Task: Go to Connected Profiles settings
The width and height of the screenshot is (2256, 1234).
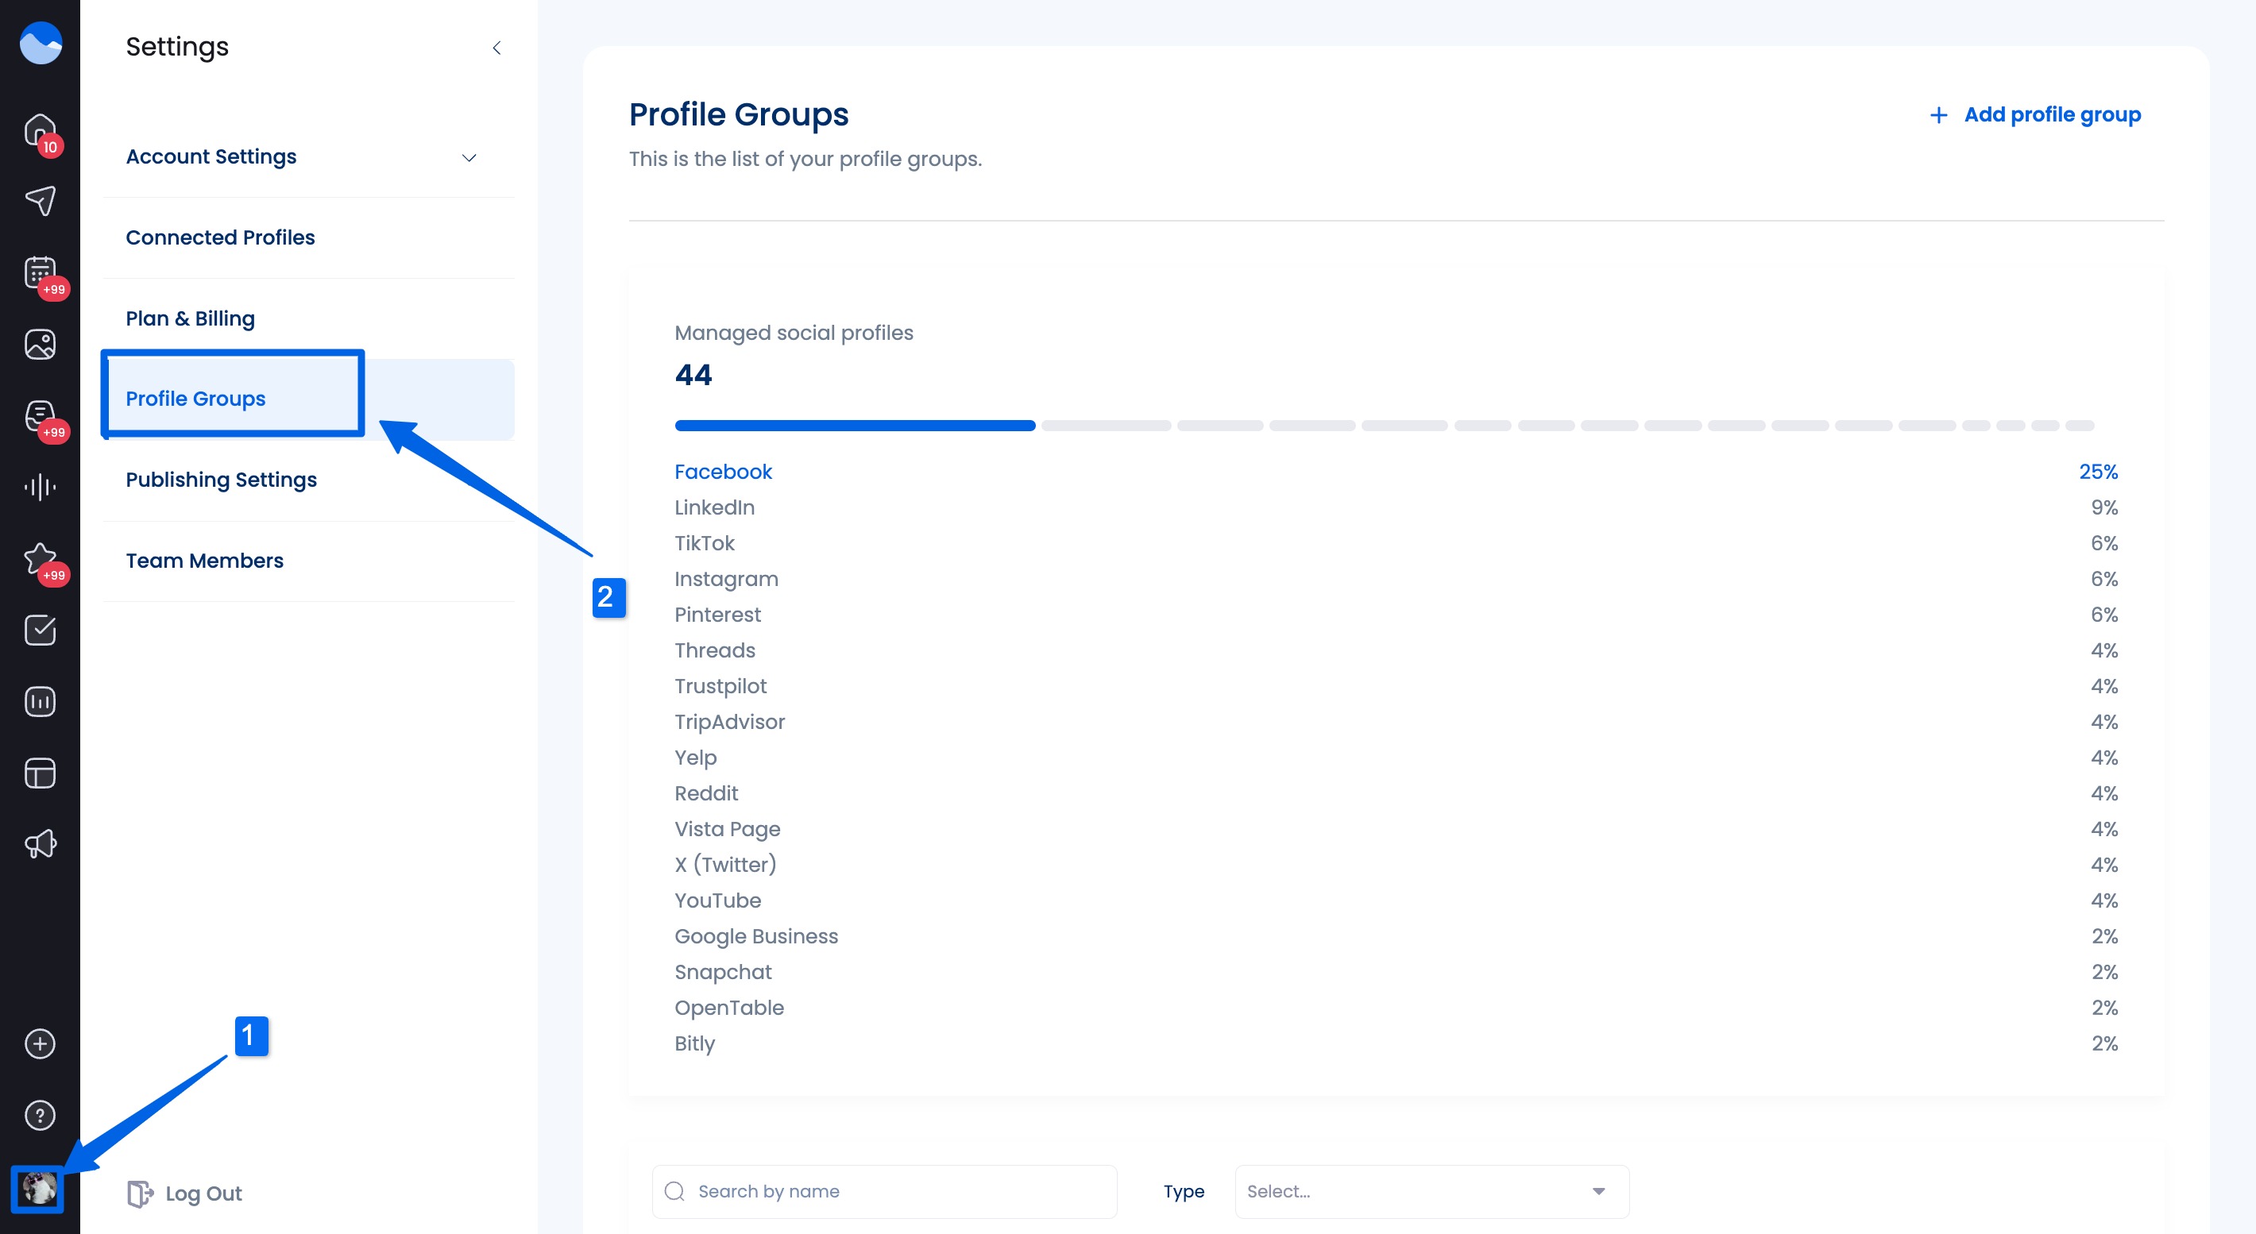Action: point(220,237)
